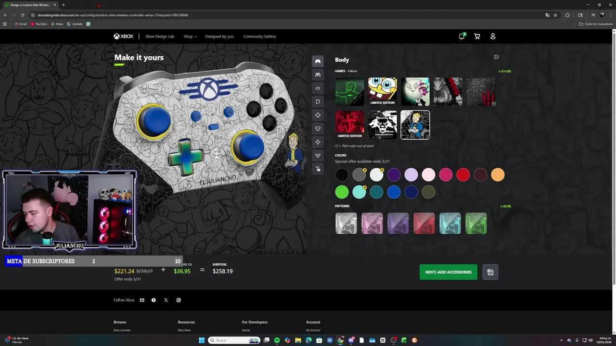Image resolution: width=616 pixels, height=346 pixels.
Task: Open Spotify from the taskbar
Action: [x=277, y=340]
